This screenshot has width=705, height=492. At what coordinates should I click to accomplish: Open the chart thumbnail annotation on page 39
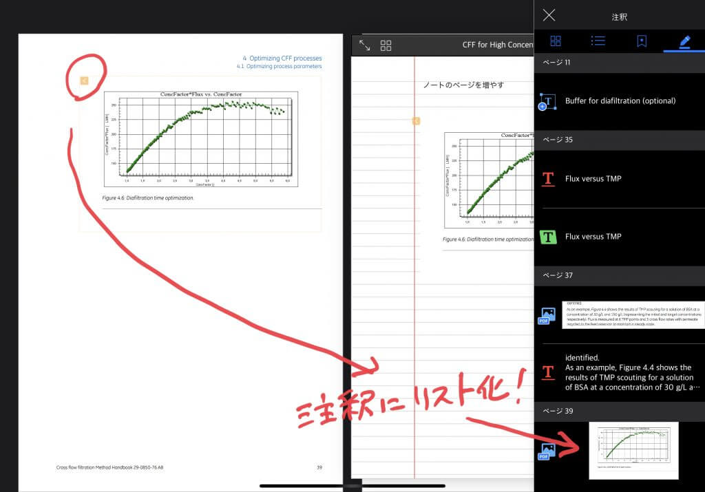633,451
